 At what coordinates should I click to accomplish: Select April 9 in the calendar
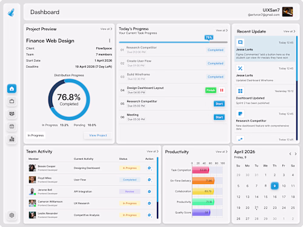tap(275, 186)
